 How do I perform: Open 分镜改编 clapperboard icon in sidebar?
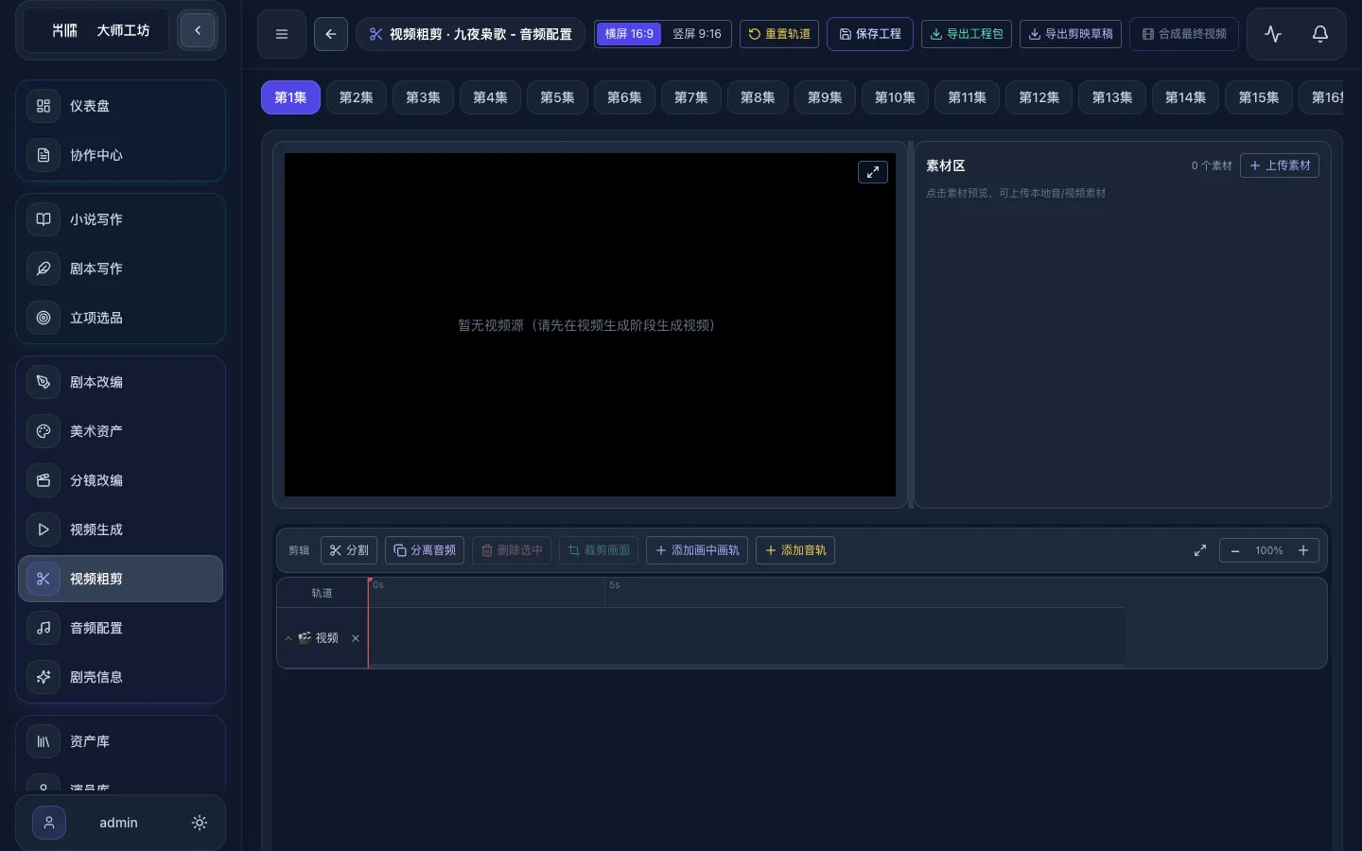click(44, 480)
